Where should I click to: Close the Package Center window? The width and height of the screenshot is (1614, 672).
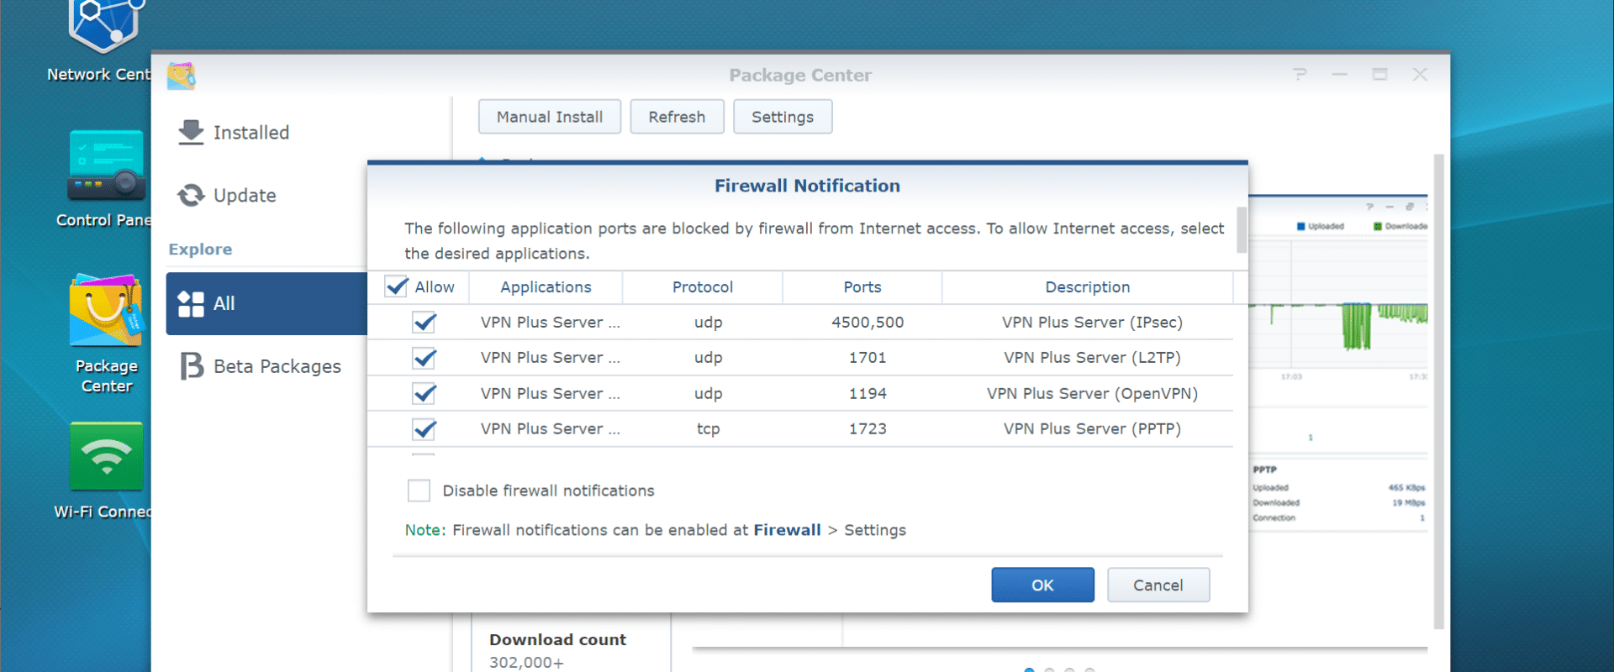(1420, 75)
